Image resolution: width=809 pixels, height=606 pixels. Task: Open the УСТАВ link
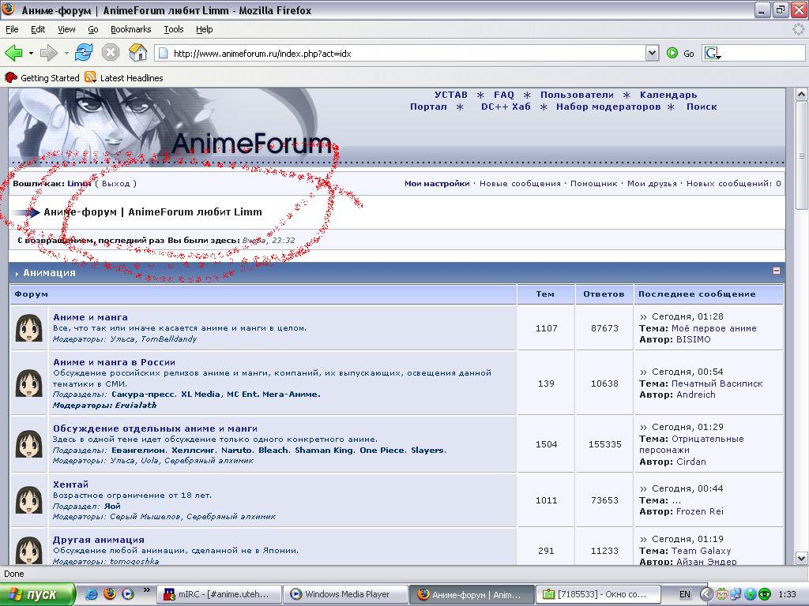click(x=451, y=95)
